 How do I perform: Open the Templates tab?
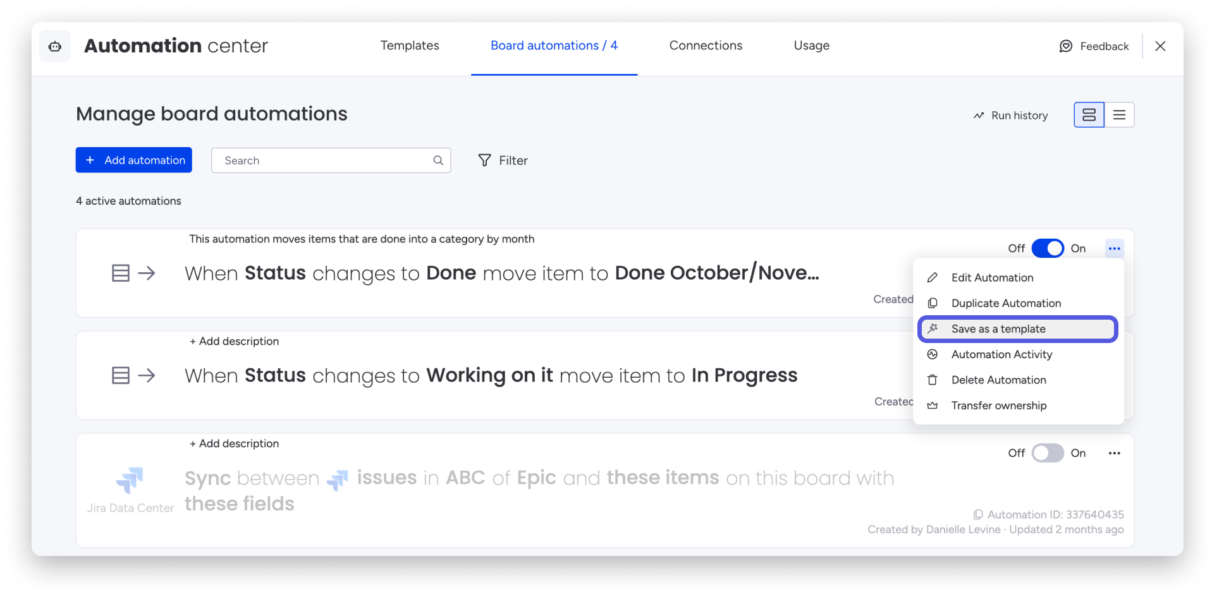pyautogui.click(x=410, y=45)
